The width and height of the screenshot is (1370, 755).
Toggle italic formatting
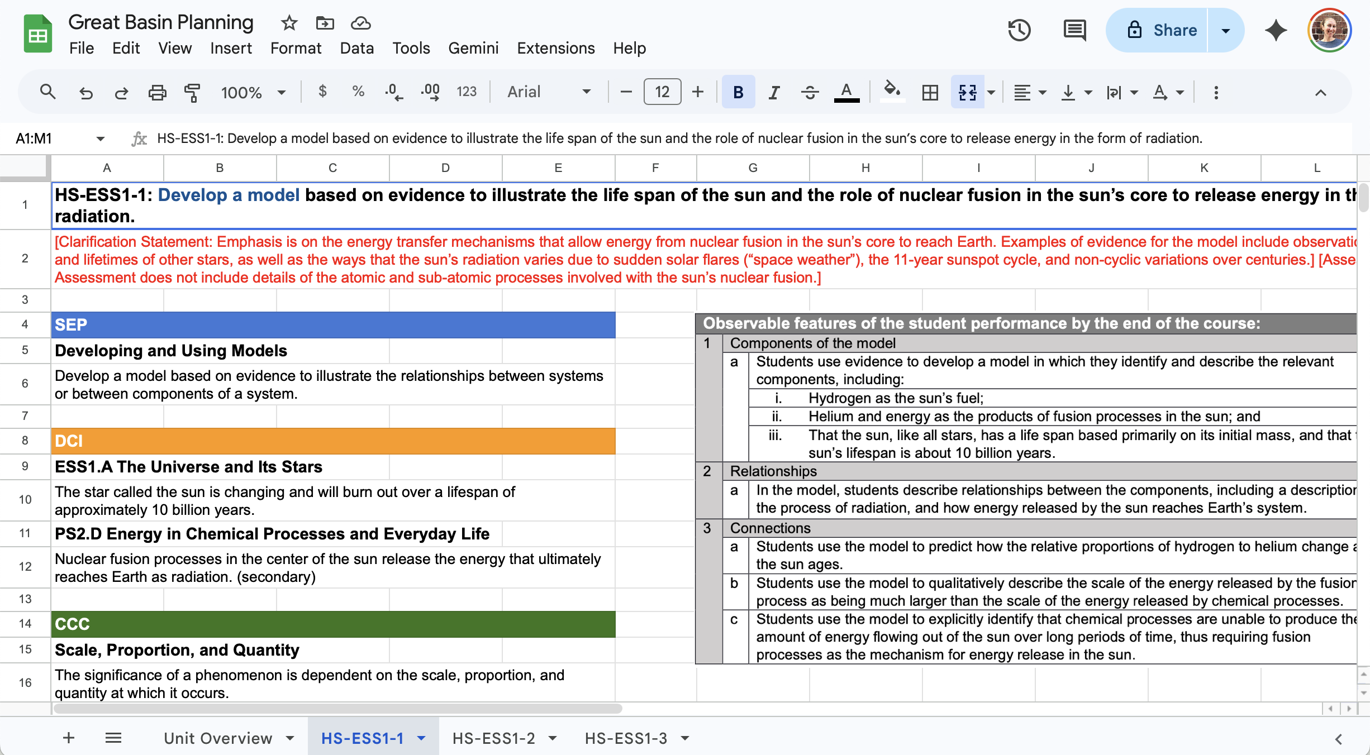click(x=774, y=92)
